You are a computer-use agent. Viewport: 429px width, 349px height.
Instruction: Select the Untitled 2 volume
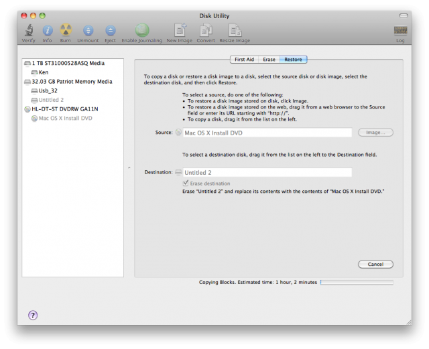tap(72, 100)
